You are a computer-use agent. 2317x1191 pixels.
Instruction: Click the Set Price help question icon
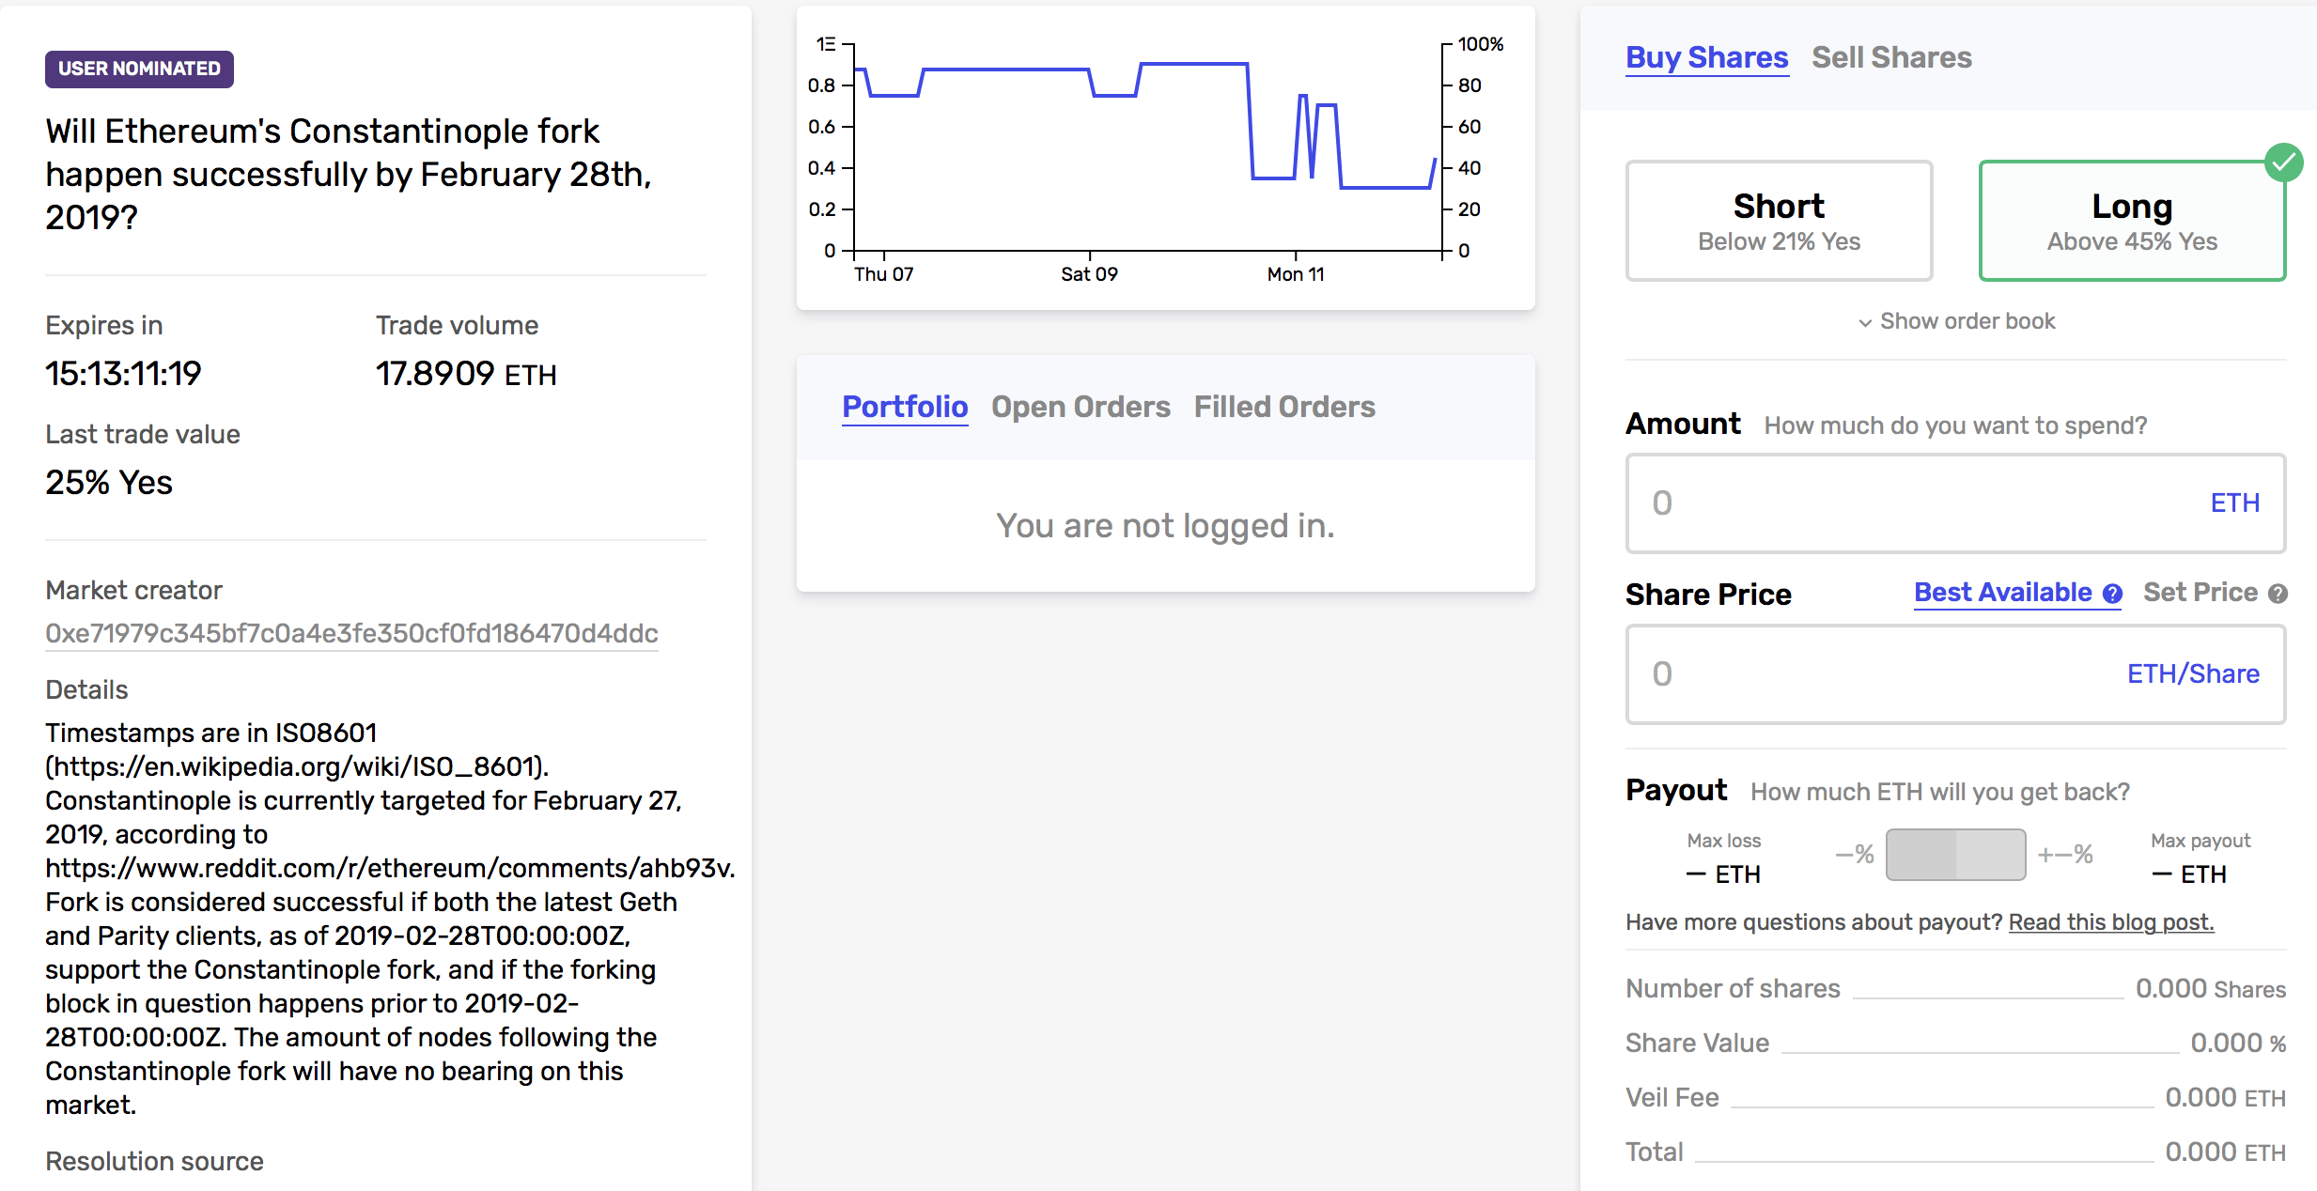click(2278, 594)
